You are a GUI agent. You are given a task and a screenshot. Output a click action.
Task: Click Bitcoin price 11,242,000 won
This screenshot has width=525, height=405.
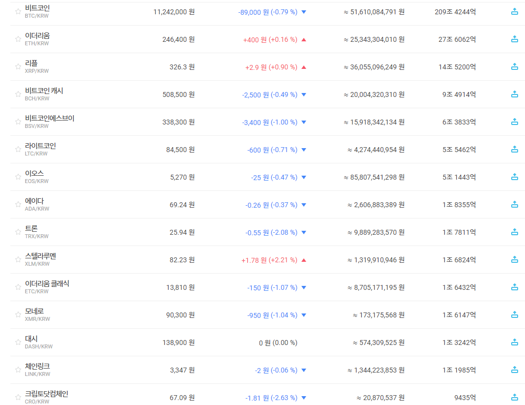(173, 12)
